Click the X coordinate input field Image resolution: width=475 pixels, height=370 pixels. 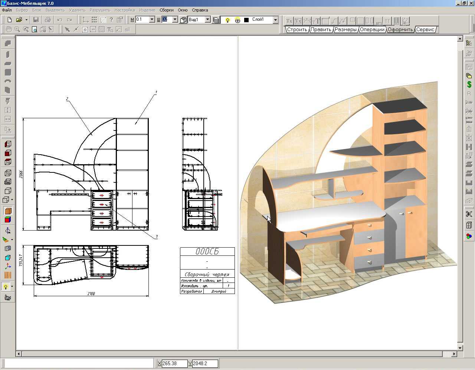(x=174, y=364)
